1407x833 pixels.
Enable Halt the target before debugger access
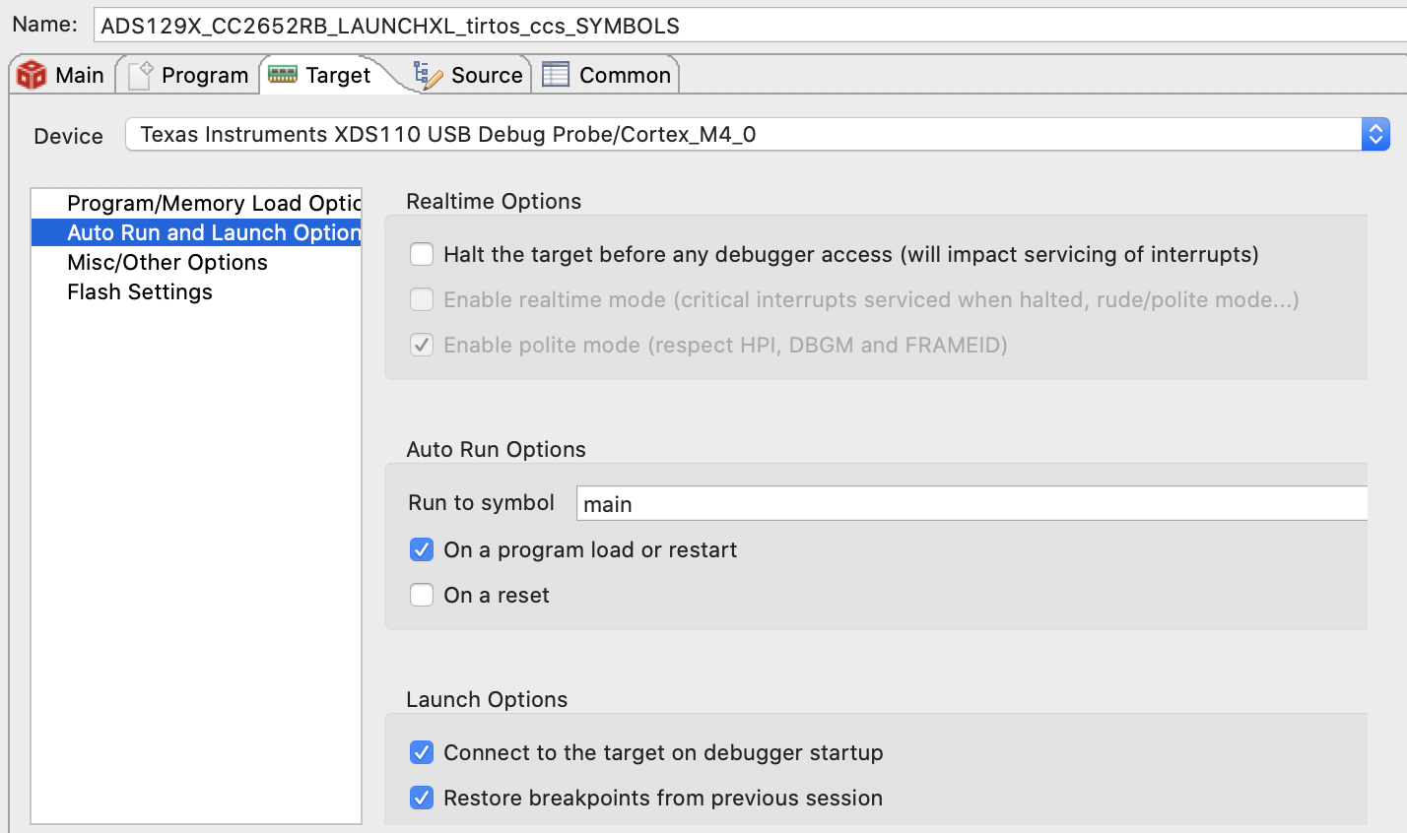pos(422,254)
